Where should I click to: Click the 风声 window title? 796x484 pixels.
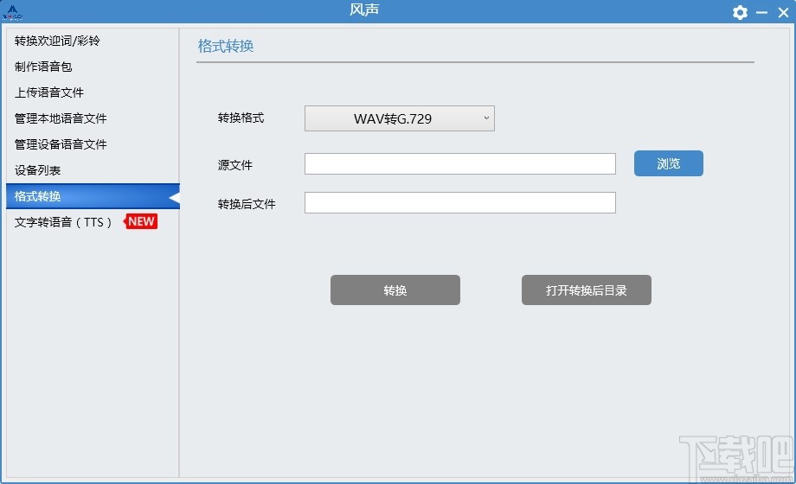(364, 10)
